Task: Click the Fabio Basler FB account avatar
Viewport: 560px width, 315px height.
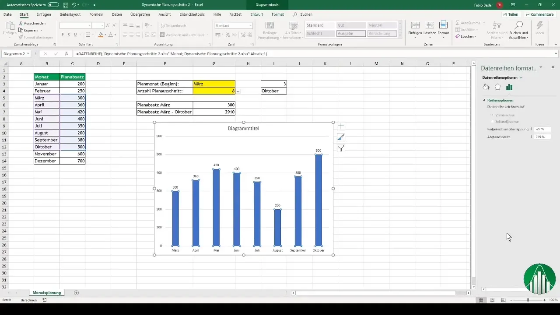Action: click(x=499, y=5)
